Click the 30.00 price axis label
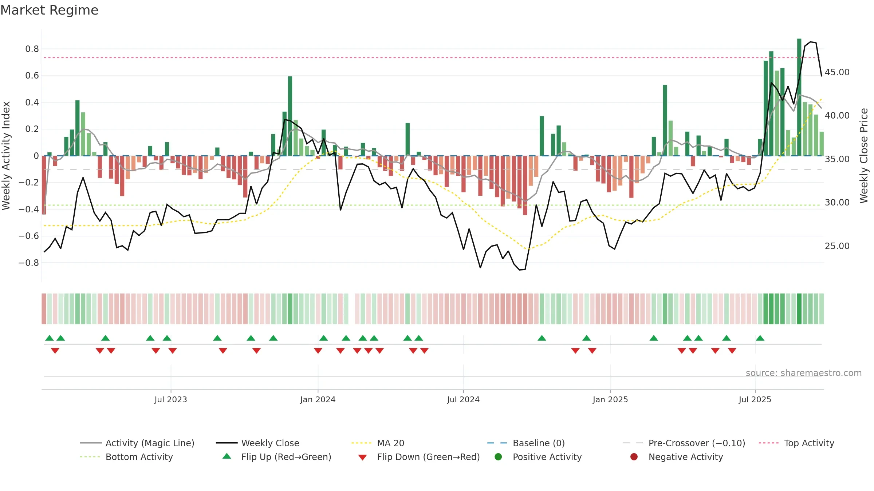Screen dimensions: 874x491 coord(837,202)
